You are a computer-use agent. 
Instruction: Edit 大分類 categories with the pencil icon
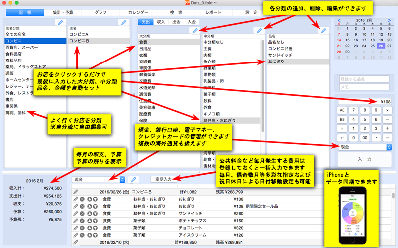pos(195,31)
